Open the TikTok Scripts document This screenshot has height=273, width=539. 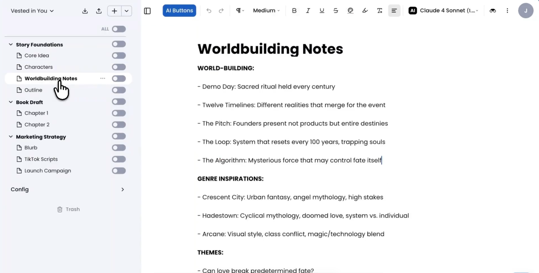(x=41, y=159)
